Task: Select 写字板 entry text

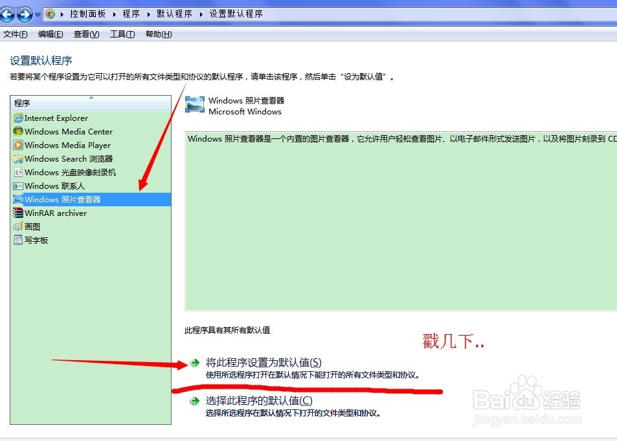Action: (x=36, y=240)
